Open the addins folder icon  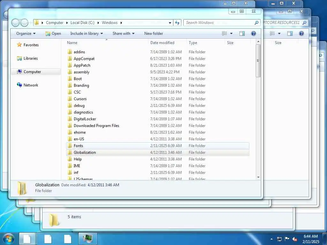click(70, 52)
